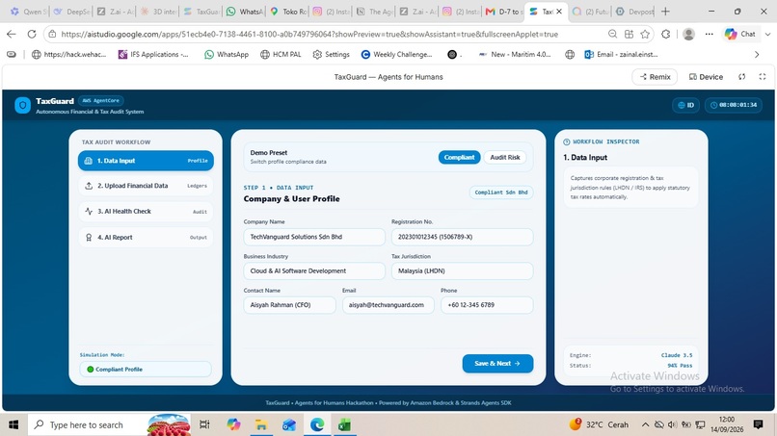Open a new browser tab
Viewport: 777px width, 436px height.
click(665, 12)
